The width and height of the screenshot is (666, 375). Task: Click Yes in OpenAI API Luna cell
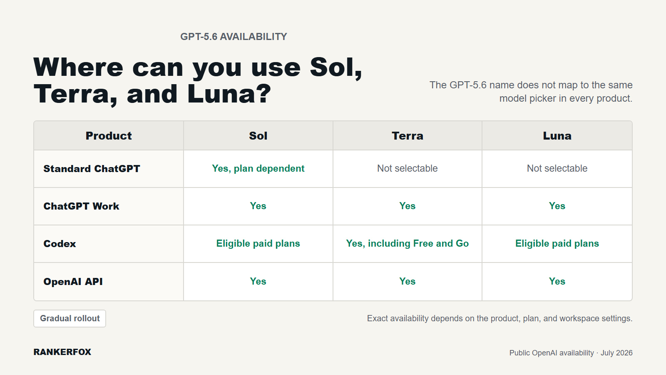557,281
